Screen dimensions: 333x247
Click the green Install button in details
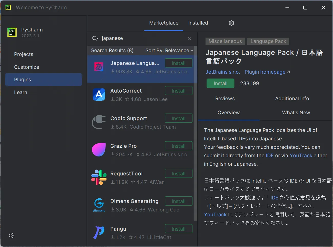(x=220, y=83)
